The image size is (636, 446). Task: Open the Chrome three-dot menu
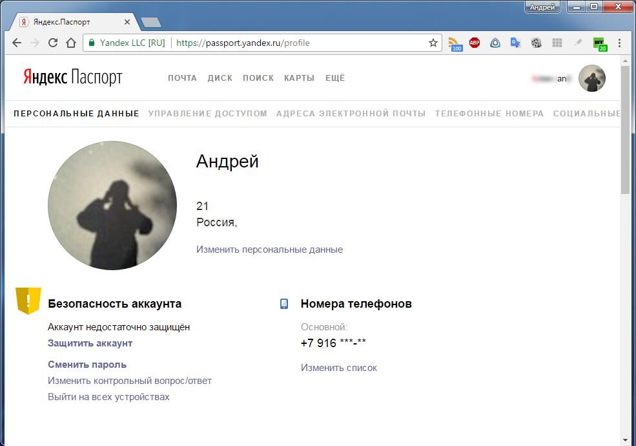619,43
